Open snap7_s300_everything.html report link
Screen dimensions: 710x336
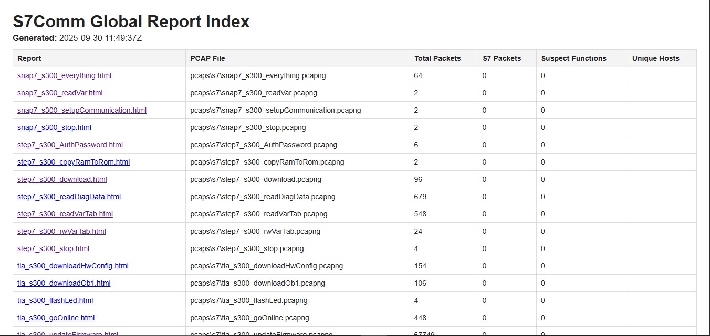point(64,75)
